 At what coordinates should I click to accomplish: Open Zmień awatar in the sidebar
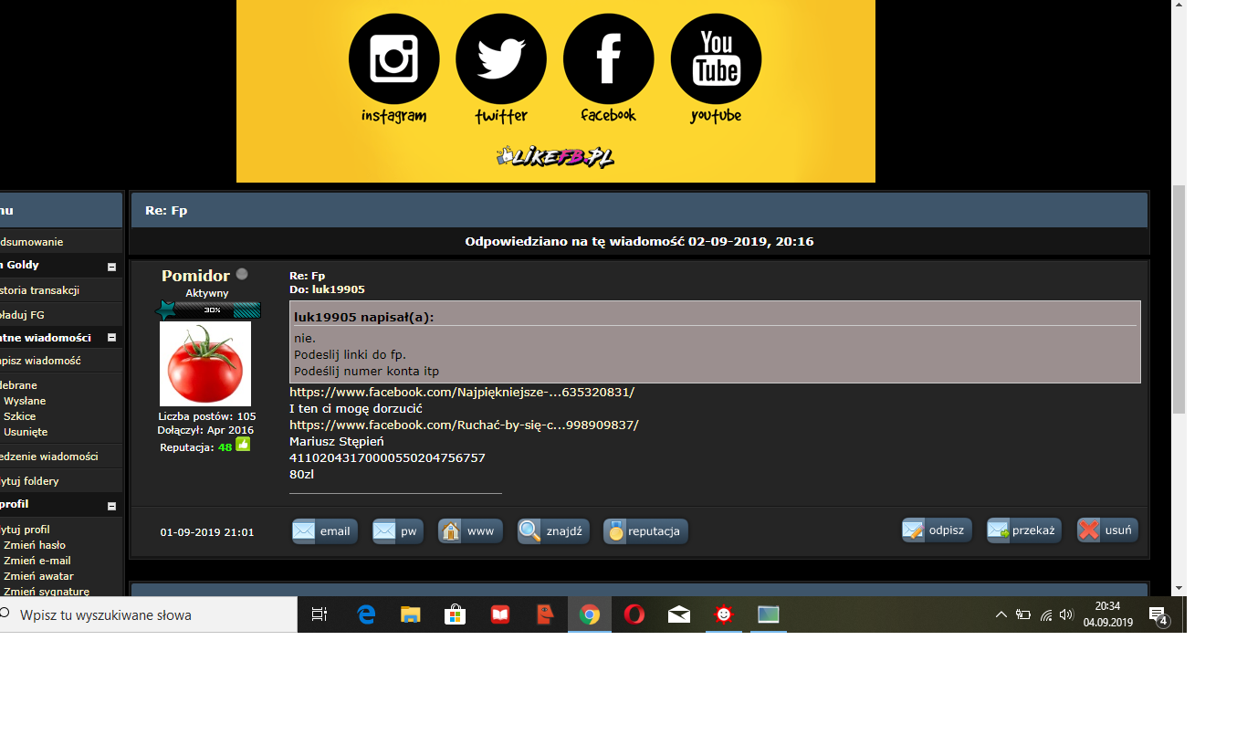click(38, 576)
